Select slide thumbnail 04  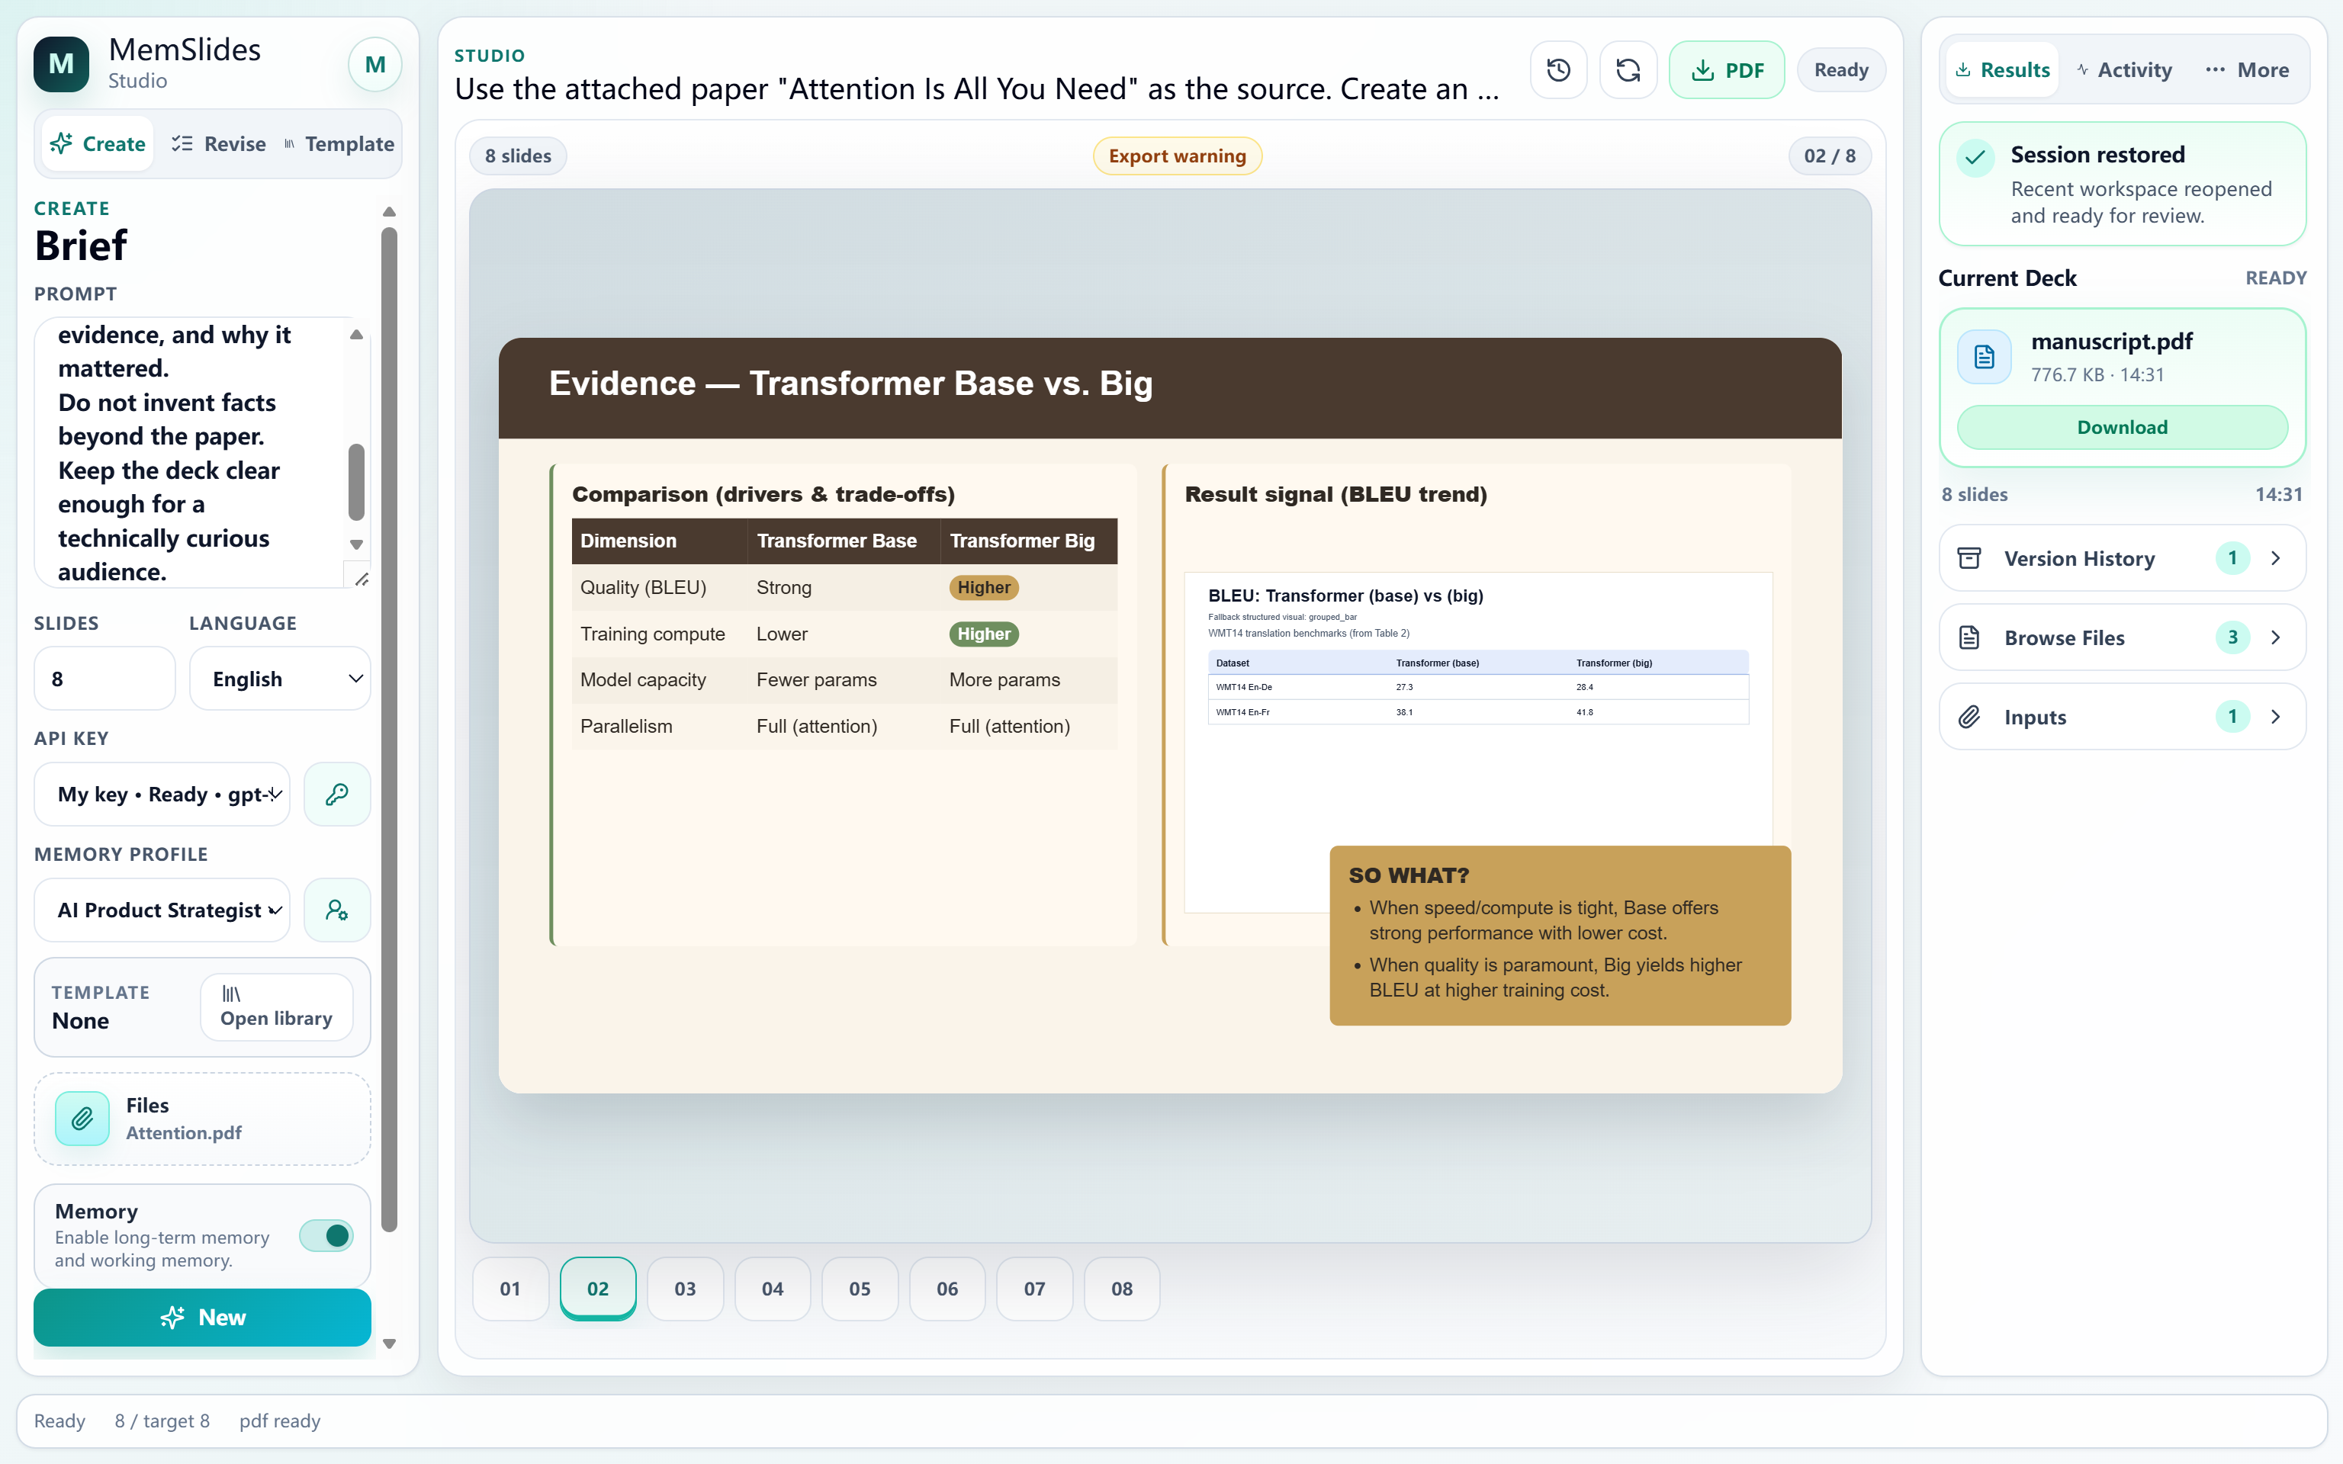(773, 1289)
